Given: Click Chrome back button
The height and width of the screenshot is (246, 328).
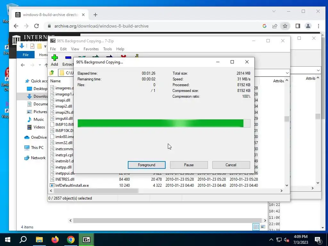Looking at the screenshot, I should (x=16, y=26).
